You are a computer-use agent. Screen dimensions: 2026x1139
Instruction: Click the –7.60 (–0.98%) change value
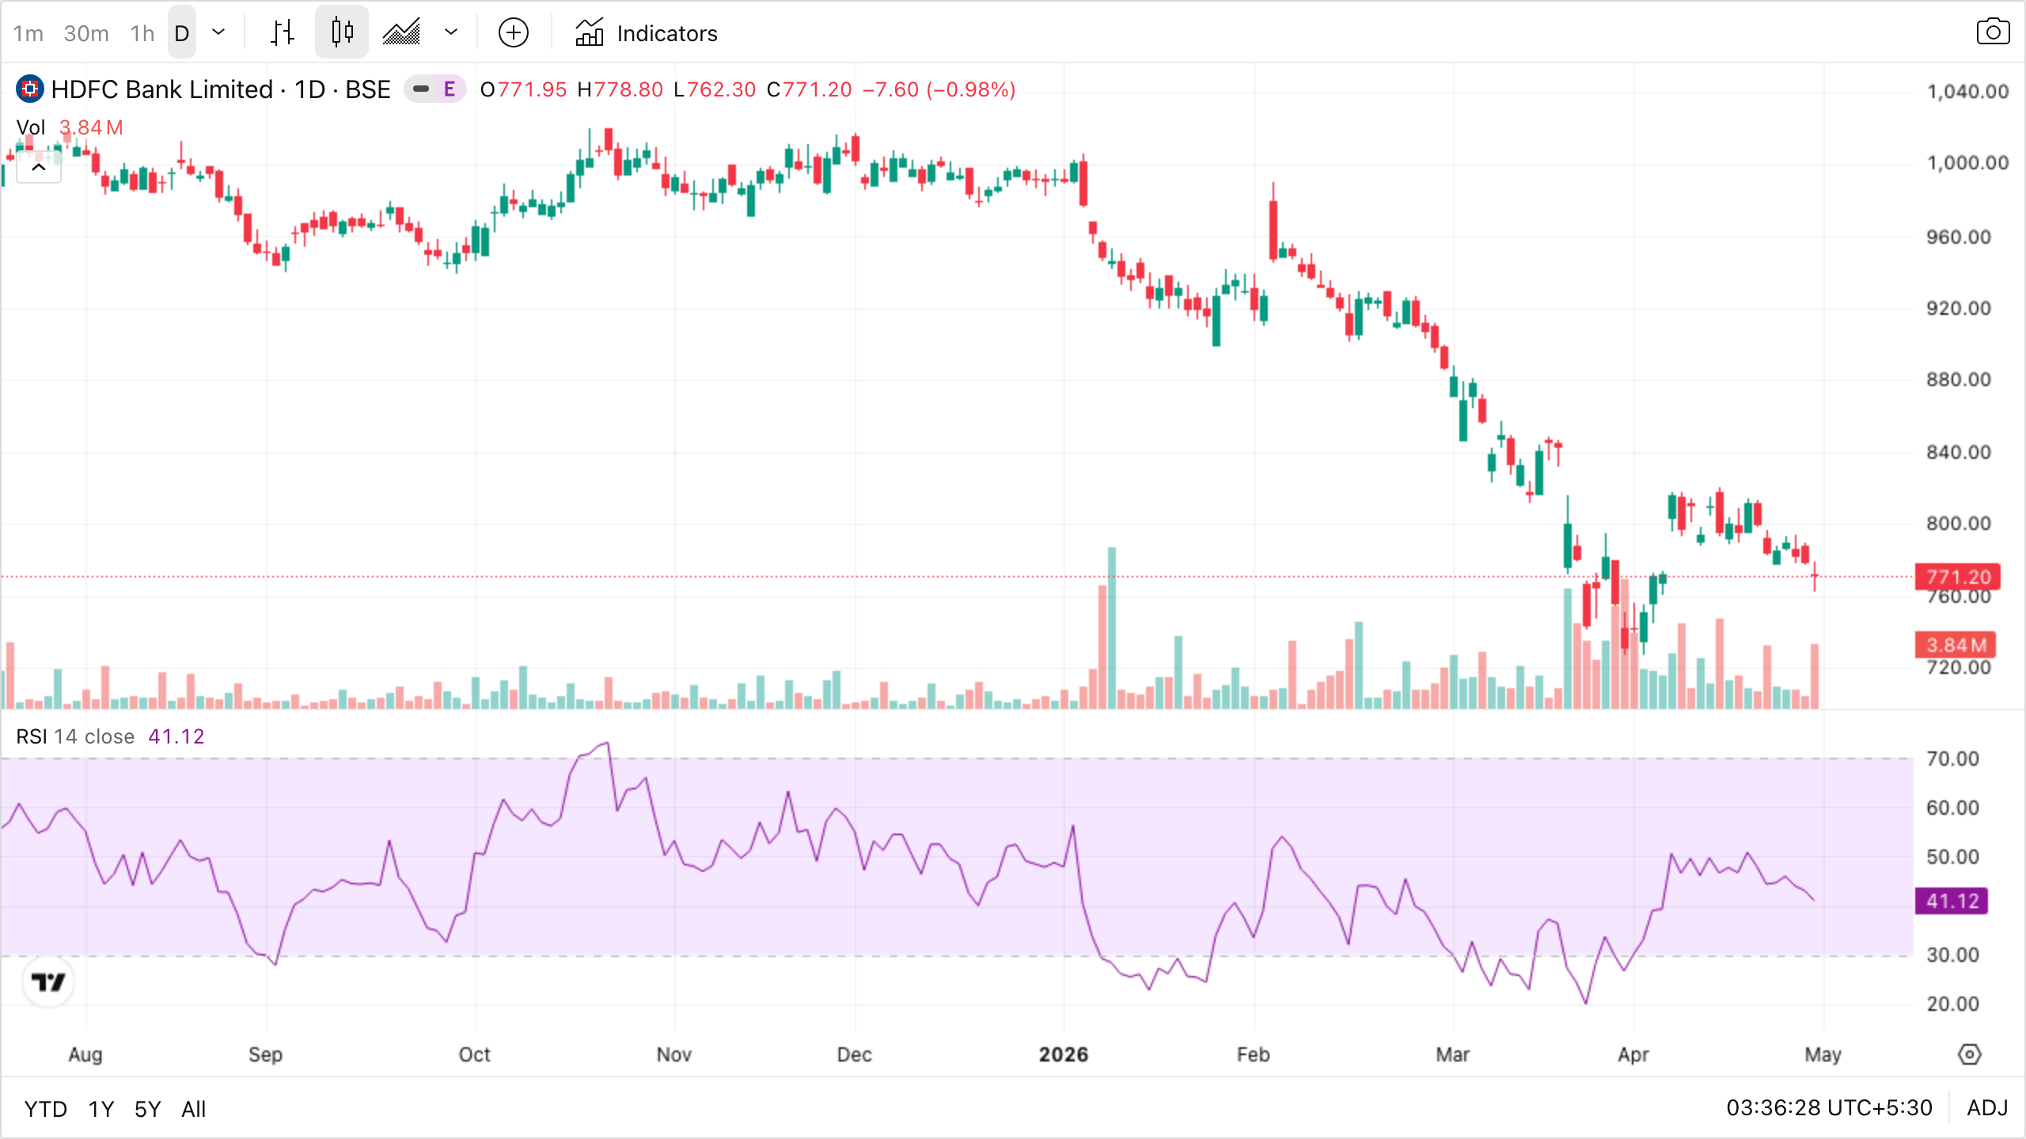coord(939,89)
